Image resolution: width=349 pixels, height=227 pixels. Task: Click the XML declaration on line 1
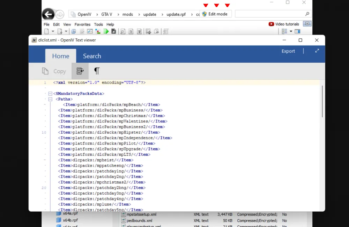pos(99,83)
